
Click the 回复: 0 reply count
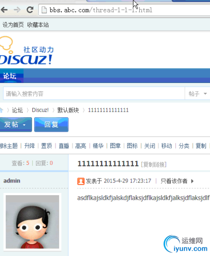coord(44,163)
